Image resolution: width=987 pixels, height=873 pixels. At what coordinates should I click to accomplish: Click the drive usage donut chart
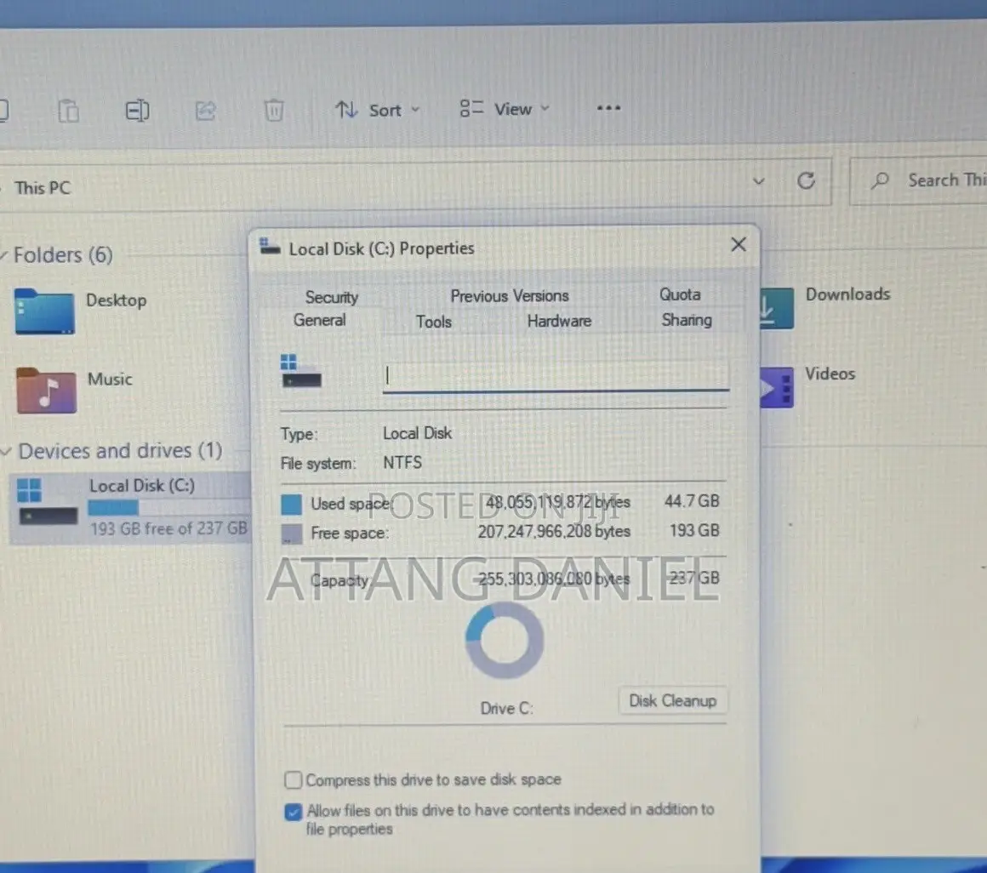click(505, 641)
